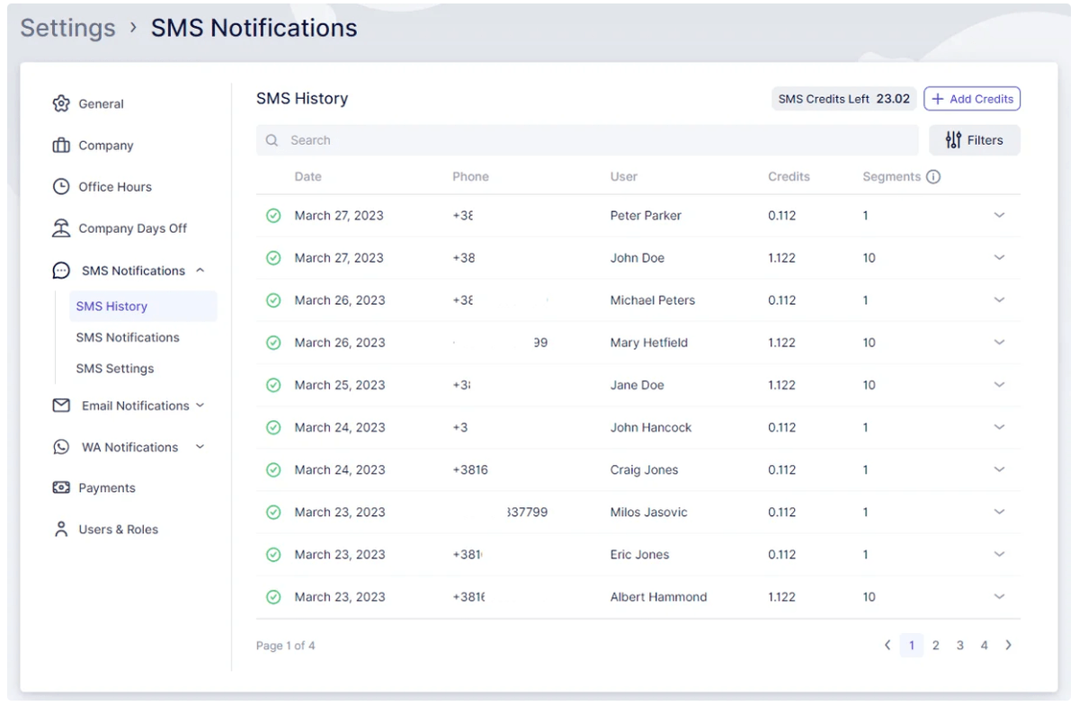The height and width of the screenshot is (705, 1079).
Task: Click the SMS Credits Left badge
Action: 844,99
